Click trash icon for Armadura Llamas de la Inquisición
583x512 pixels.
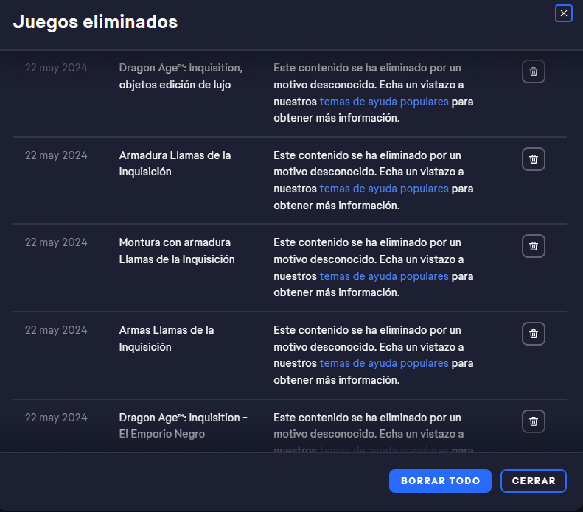pos(534,159)
